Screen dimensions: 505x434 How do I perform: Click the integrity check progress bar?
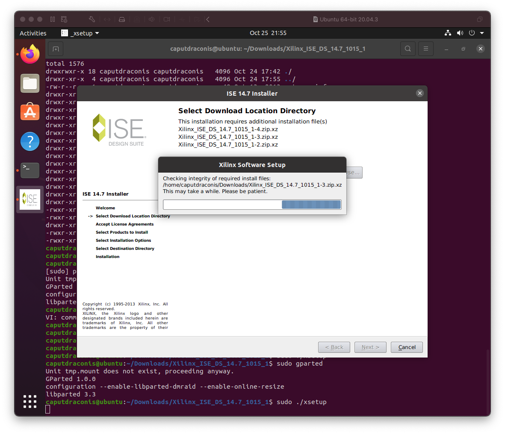click(252, 205)
